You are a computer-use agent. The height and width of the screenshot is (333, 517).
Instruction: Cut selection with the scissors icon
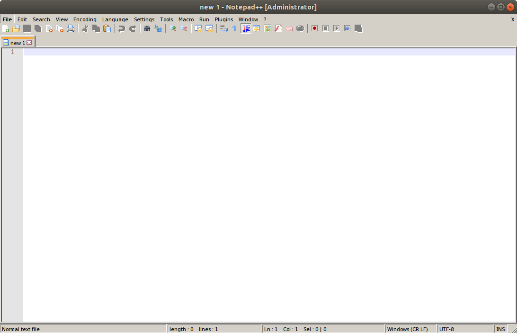pyautogui.click(x=85, y=28)
